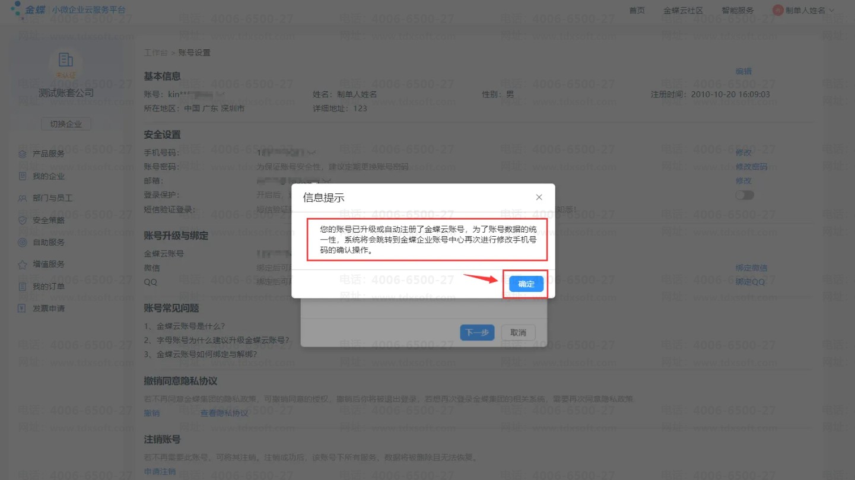
Task: Open the 金蝶云社区 menu item
Action: pyautogui.click(x=683, y=10)
